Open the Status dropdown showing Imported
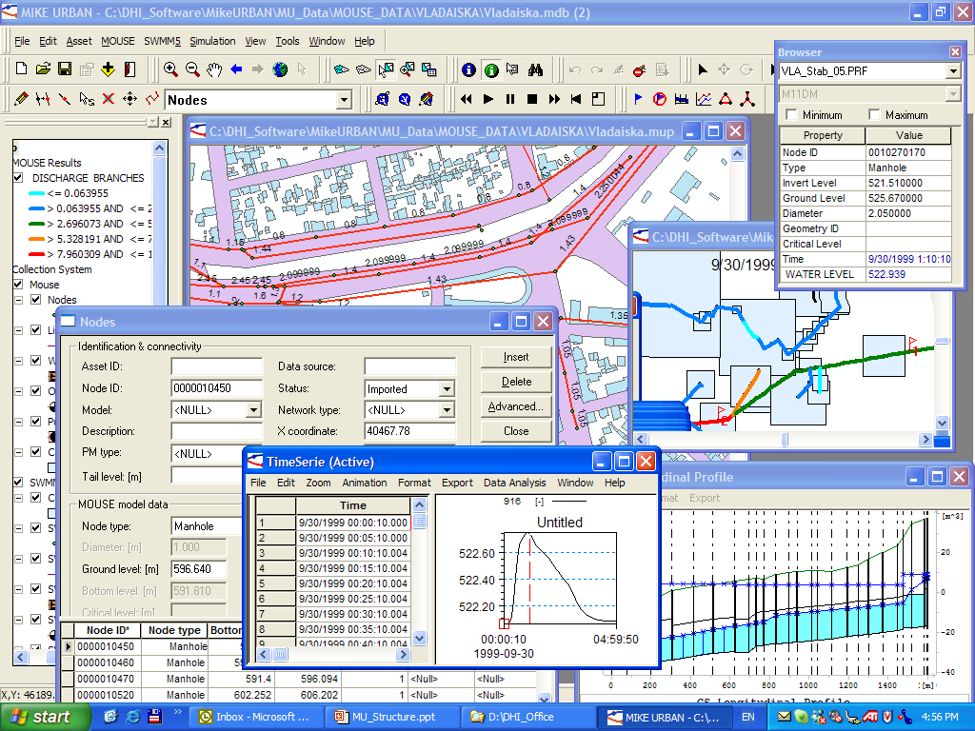975x731 pixels. 447,389
